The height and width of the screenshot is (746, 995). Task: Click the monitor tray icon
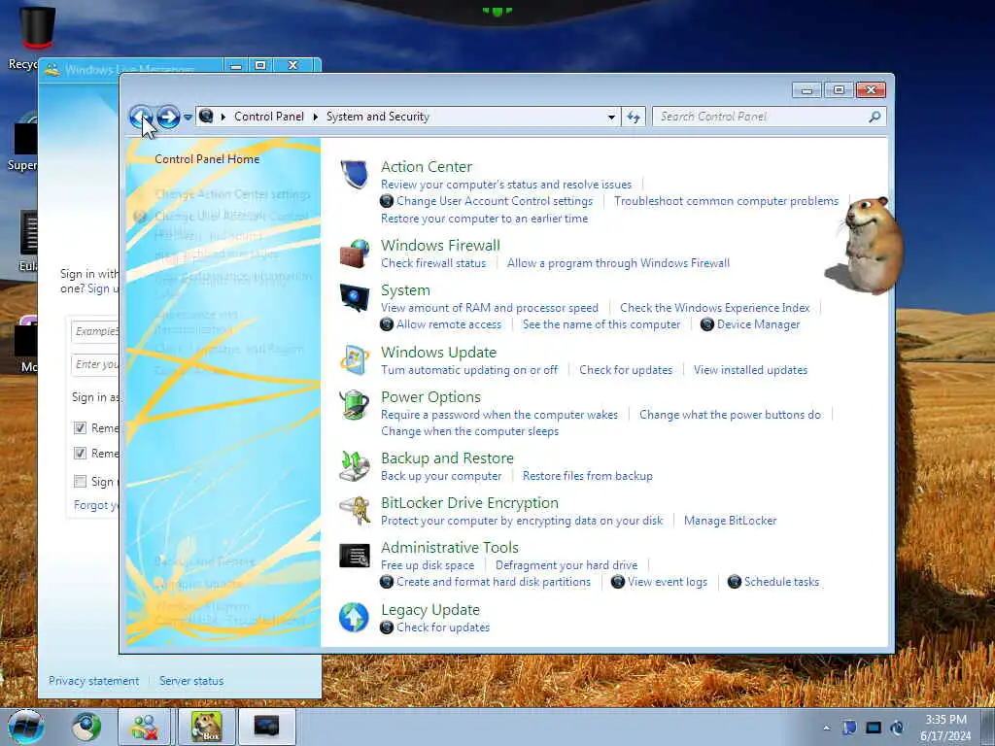(874, 728)
